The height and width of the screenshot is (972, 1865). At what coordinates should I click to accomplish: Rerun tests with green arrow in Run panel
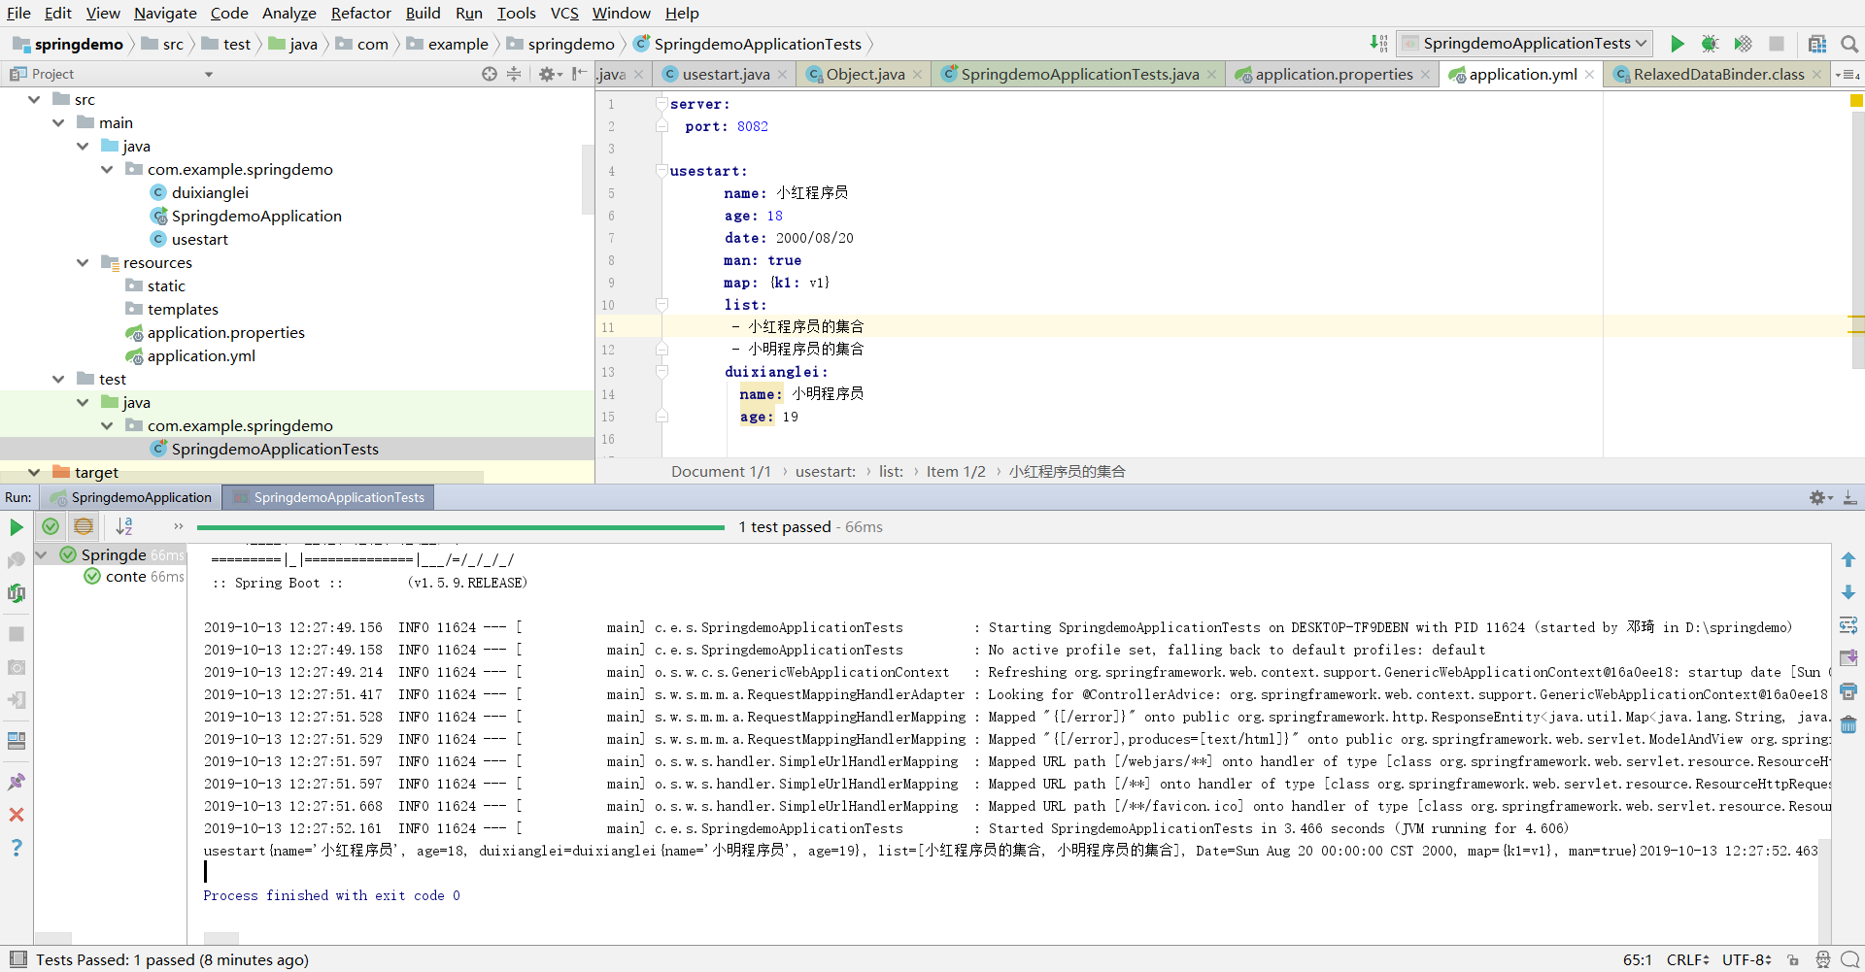click(x=17, y=527)
